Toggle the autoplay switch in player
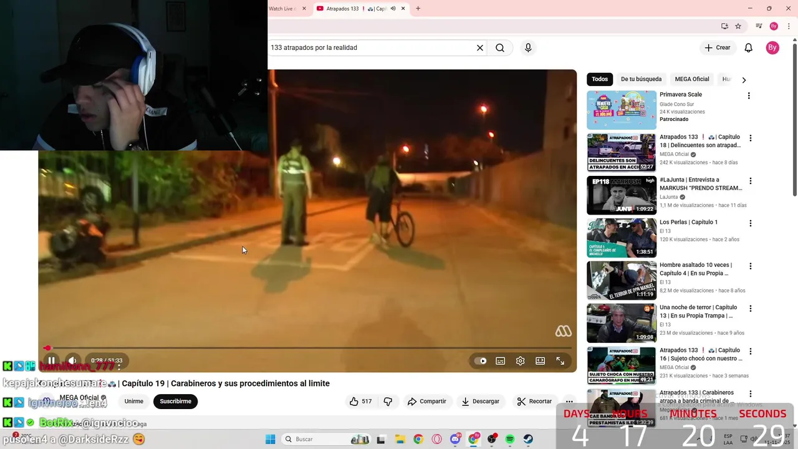798x449 pixels. (x=480, y=360)
